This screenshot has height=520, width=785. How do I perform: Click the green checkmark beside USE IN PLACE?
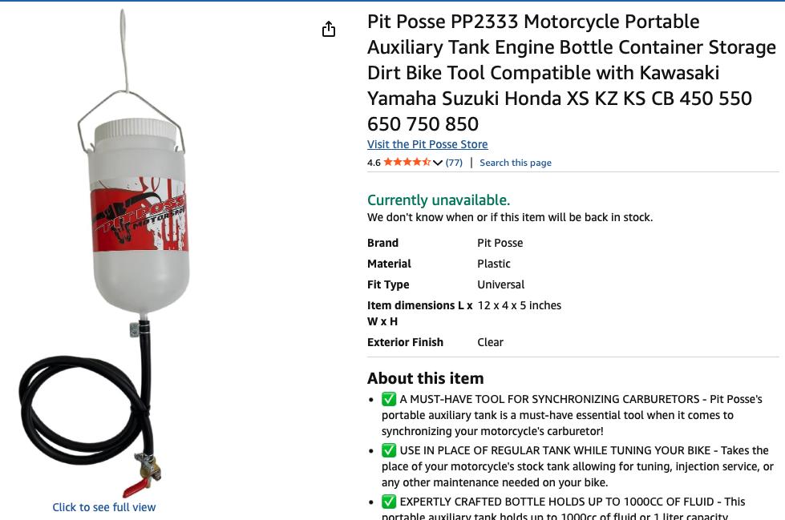pos(389,450)
